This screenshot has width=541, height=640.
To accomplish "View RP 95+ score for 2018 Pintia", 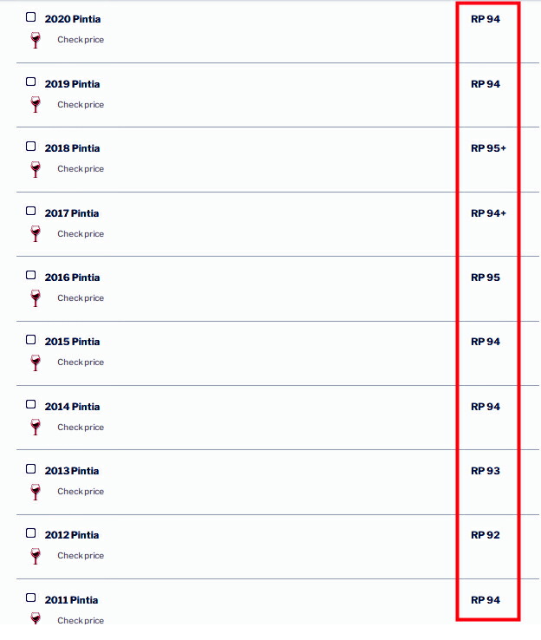I will tap(488, 148).
